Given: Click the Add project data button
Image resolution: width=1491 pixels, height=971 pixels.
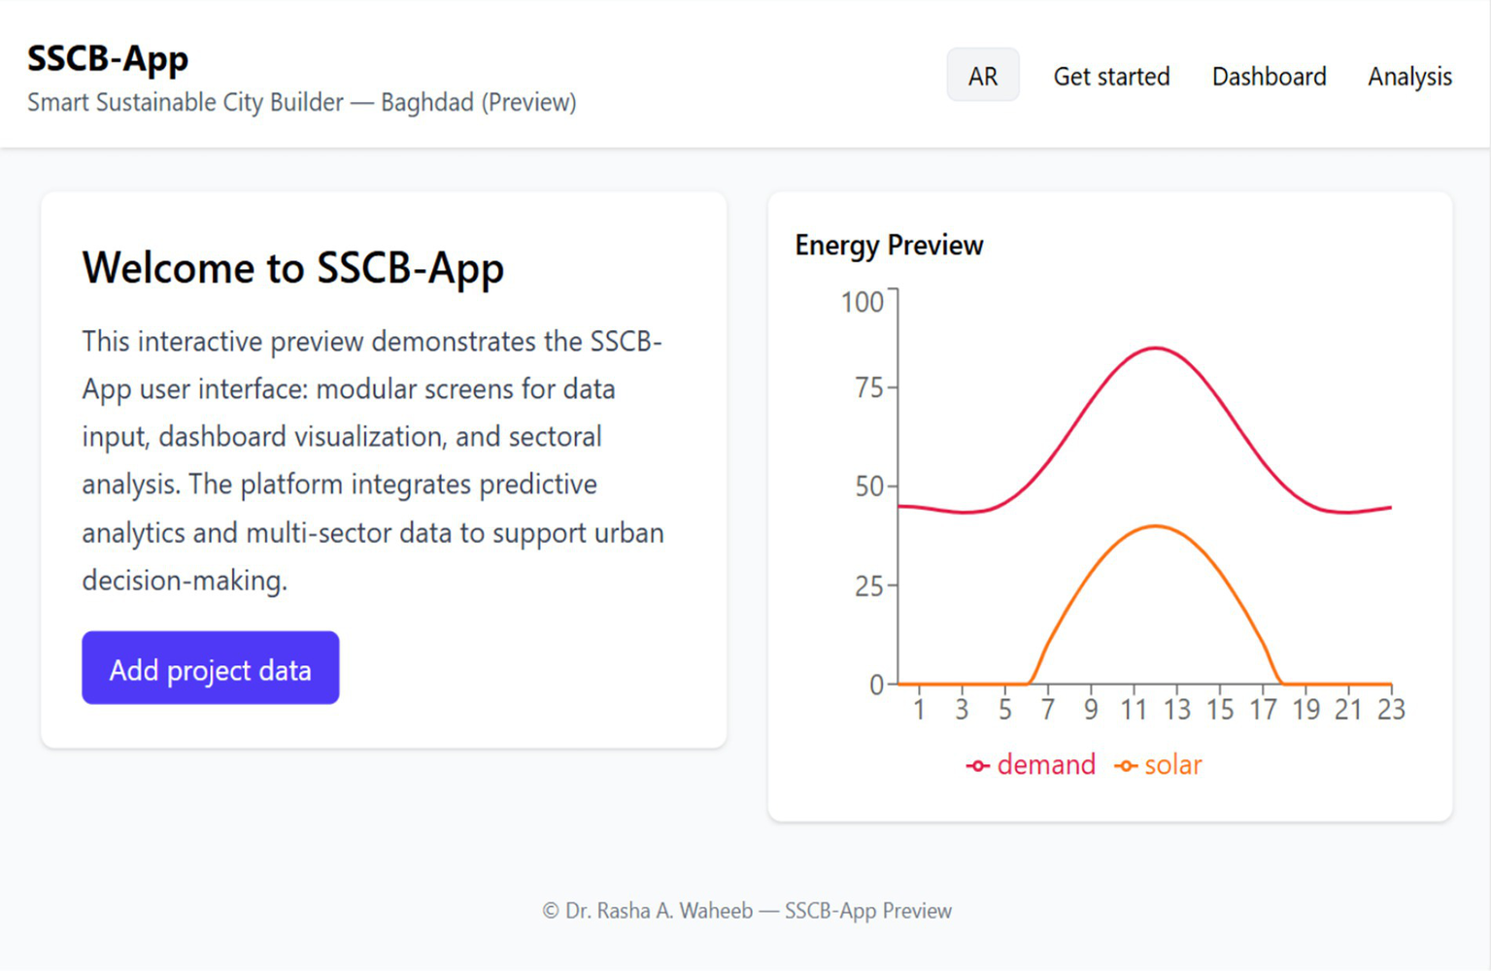Looking at the screenshot, I should (x=210, y=668).
